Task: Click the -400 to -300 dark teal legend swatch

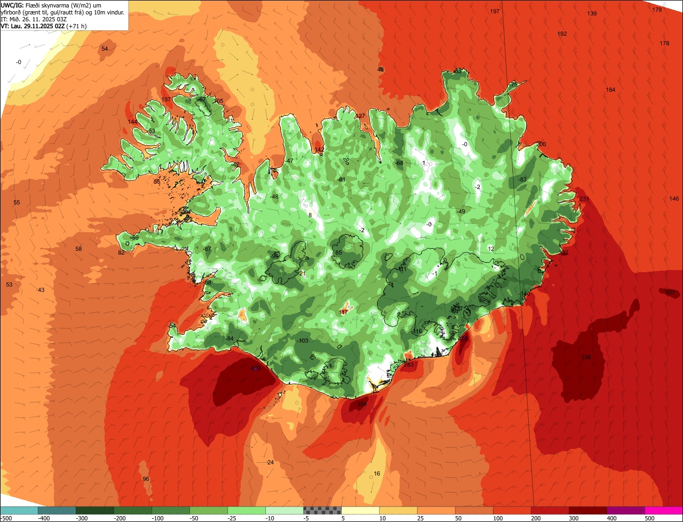Action: coord(57,510)
